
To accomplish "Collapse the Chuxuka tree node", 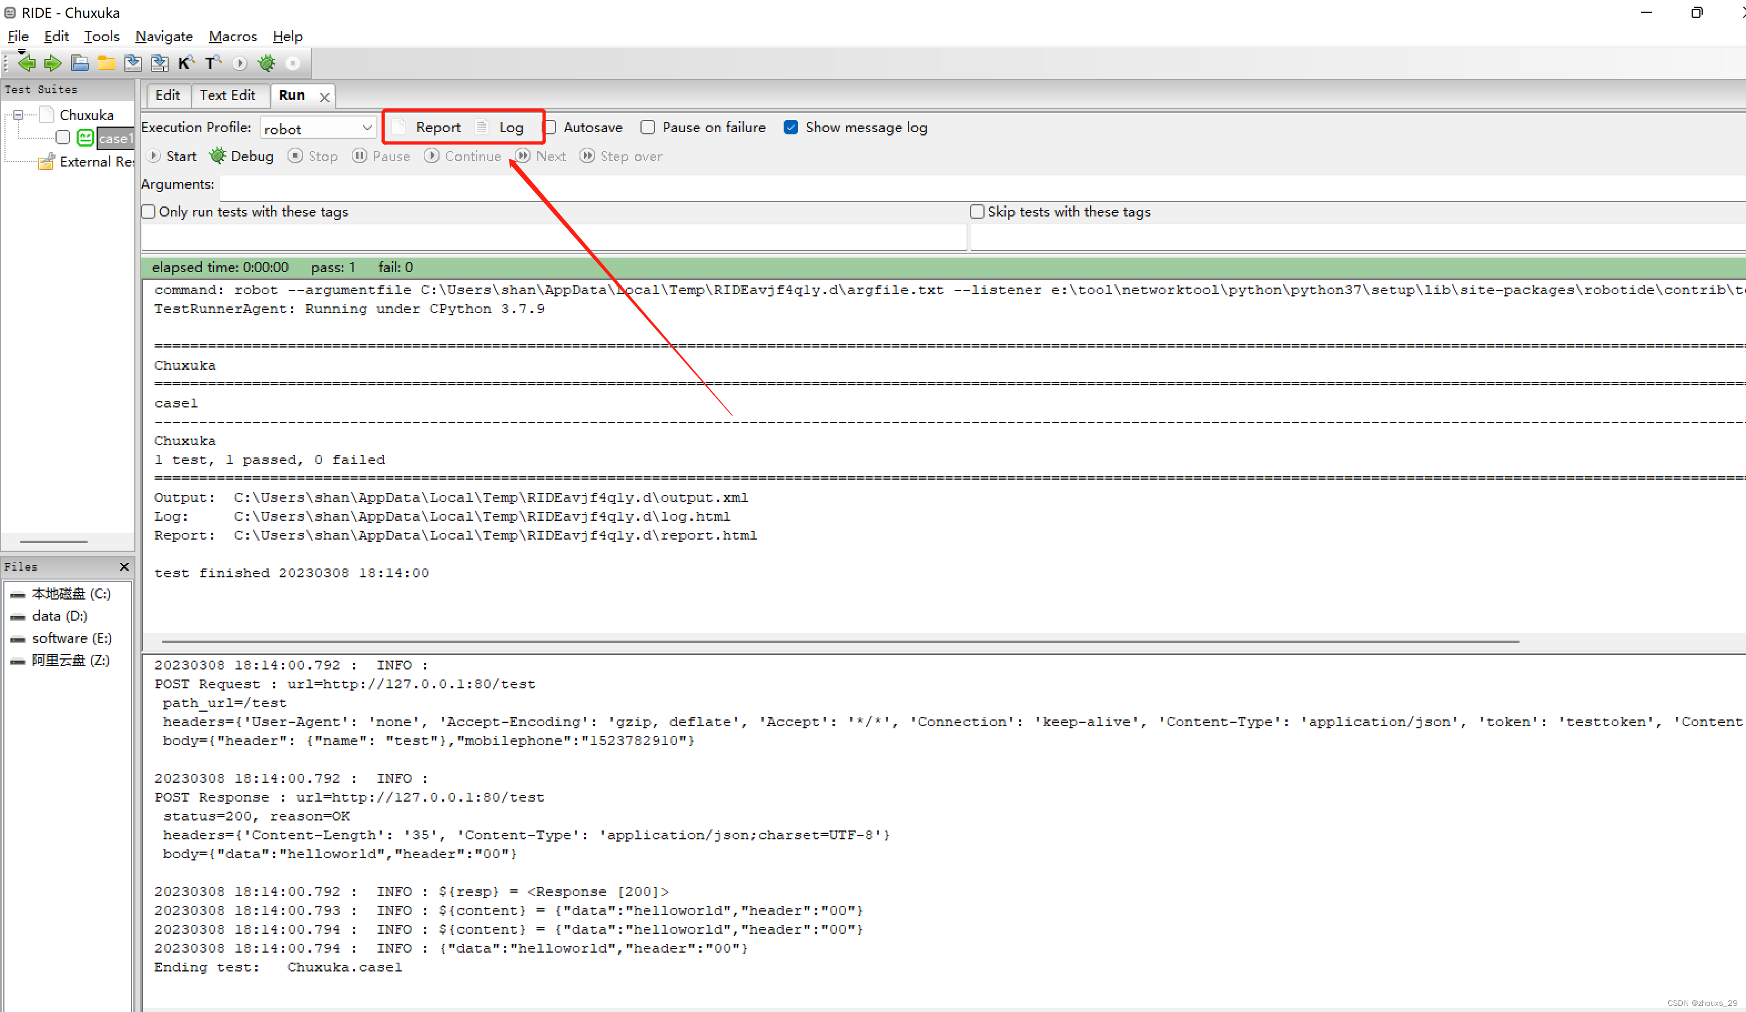I will pyautogui.click(x=19, y=115).
